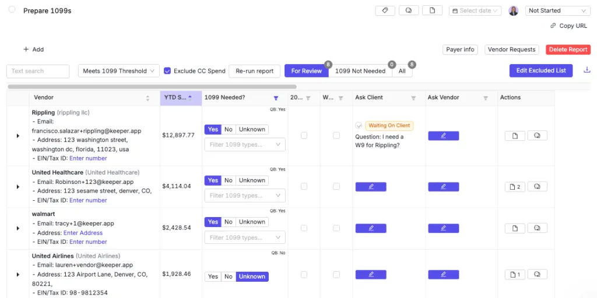
Task: Click filter icon in W column header
Action: [x=340, y=98]
